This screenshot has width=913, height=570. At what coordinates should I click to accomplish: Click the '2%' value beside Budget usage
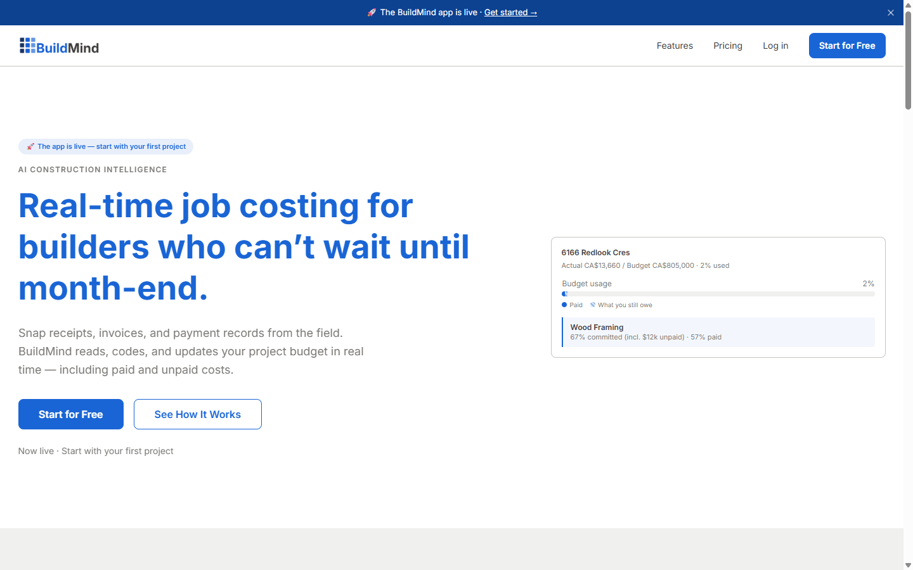(869, 284)
